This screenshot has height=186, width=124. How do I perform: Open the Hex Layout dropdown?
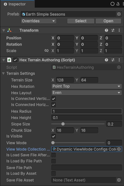pyautogui.click(x=87, y=93)
